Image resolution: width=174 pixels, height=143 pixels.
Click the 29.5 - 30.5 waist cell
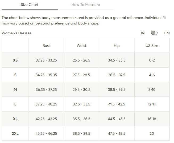pyautogui.click(x=81, y=89)
